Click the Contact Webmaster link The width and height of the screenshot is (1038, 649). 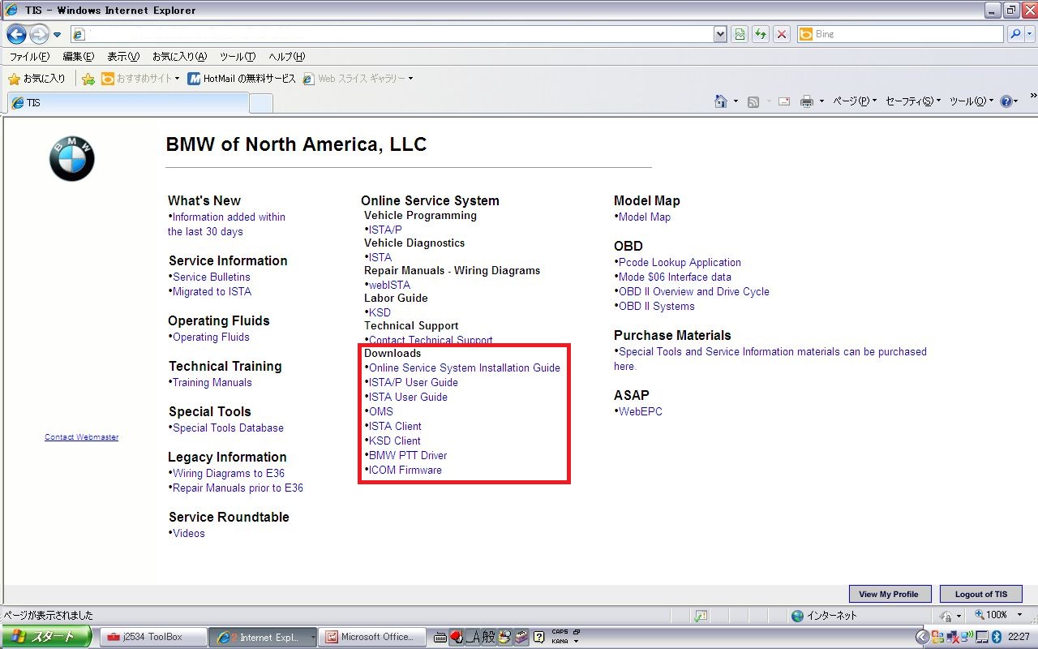(x=81, y=437)
